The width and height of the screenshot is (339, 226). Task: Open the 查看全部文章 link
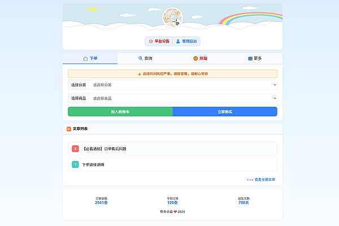coord(261,180)
